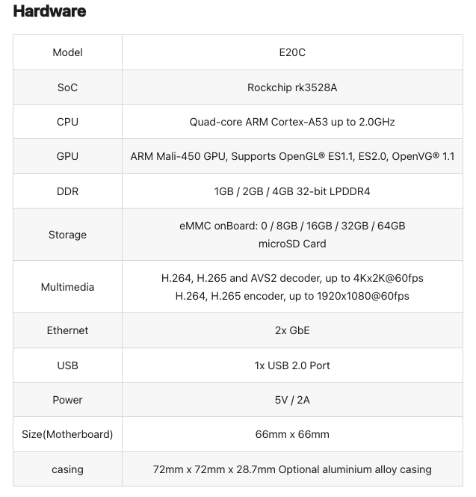The image size is (476, 497).
Task: Click the 2x GbE Ethernet value
Action: (x=292, y=330)
